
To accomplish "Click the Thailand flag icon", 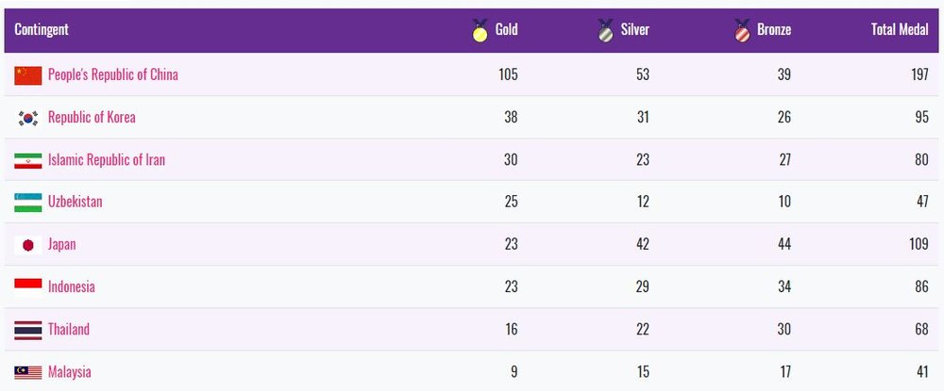I will (28, 330).
